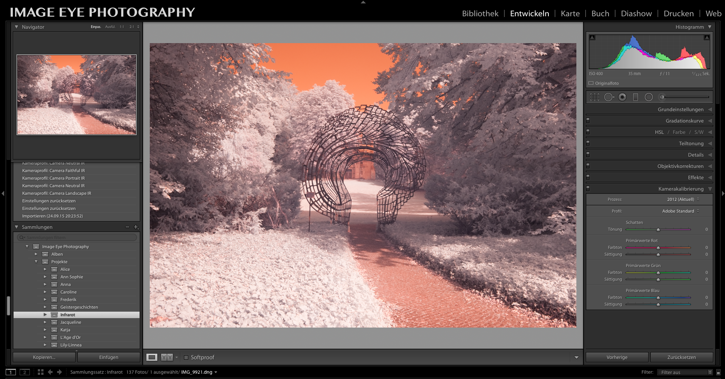The height and width of the screenshot is (379, 725).
Task: Switch to before/after YY view
Action: 167,357
